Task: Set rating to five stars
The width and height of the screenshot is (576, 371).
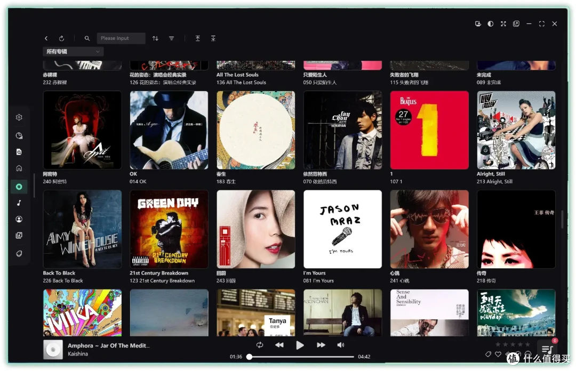Action: [x=527, y=344]
